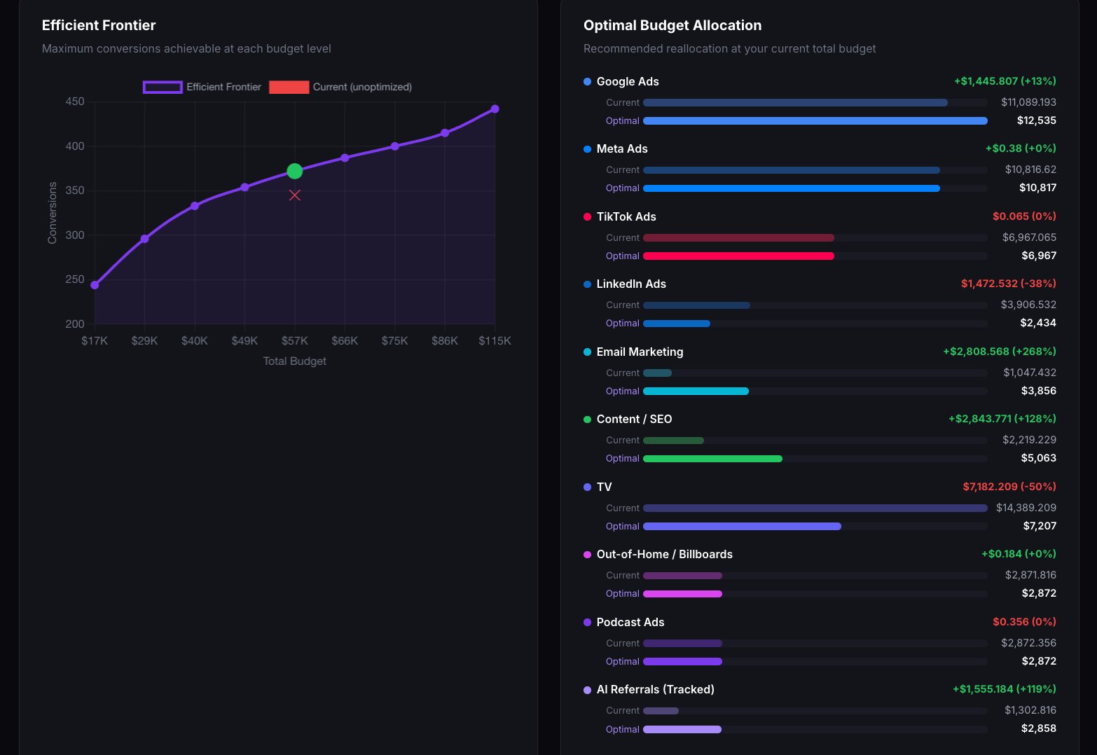Image resolution: width=1097 pixels, height=755 pixels.
Task: Toggle the Efficient Frontier legend swatch
Action: 163,87
